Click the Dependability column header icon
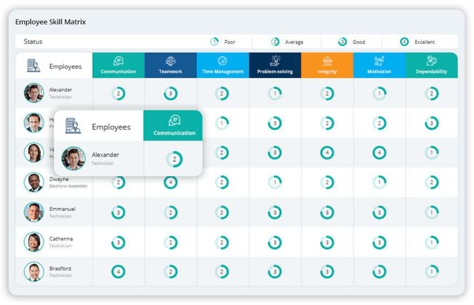The image size is (474, 305). (431, 61)
